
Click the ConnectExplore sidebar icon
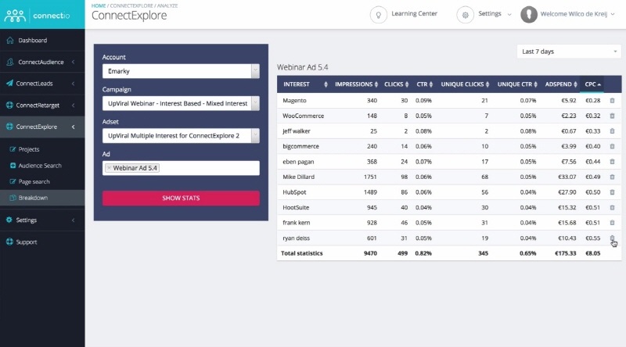point(9,127)
